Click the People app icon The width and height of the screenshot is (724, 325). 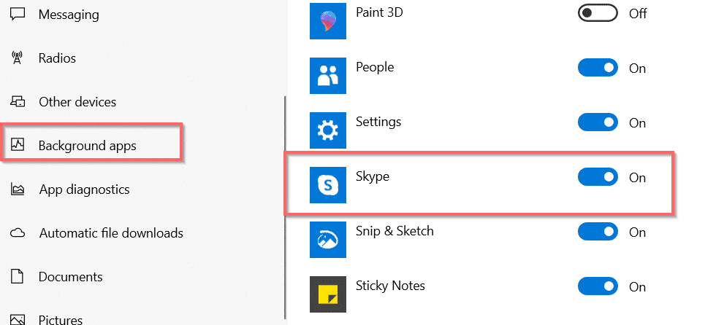click(x=328, y=75)
